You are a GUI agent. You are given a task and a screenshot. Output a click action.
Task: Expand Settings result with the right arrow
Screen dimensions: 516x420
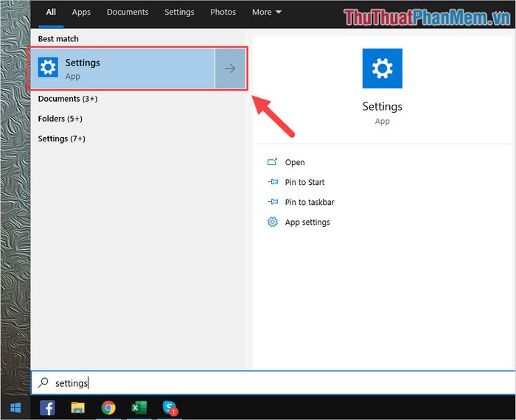coord(230,69)
